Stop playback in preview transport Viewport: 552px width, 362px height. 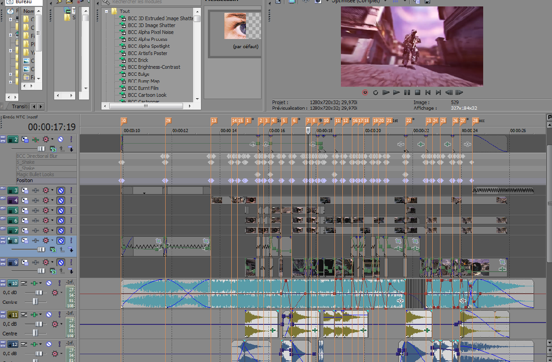tap(418, 92)
